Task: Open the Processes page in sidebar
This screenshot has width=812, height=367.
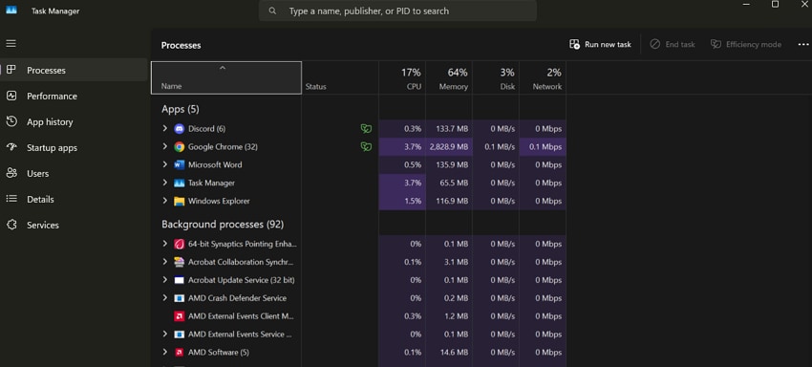Action: coord(75,70)
